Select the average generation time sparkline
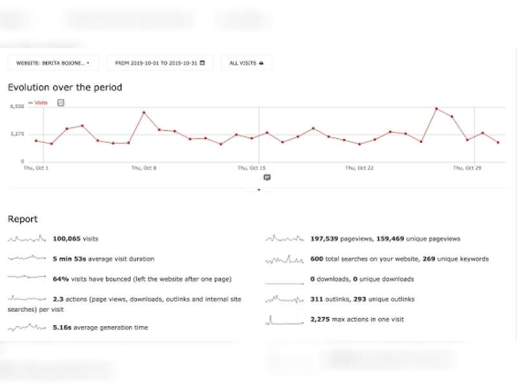Image resolution: width=517 pixels, height=388 pixels. click(27, 327)
